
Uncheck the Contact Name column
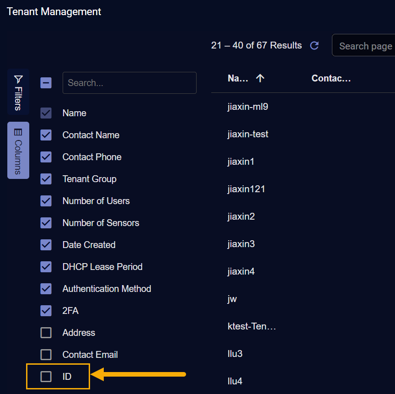46,135
